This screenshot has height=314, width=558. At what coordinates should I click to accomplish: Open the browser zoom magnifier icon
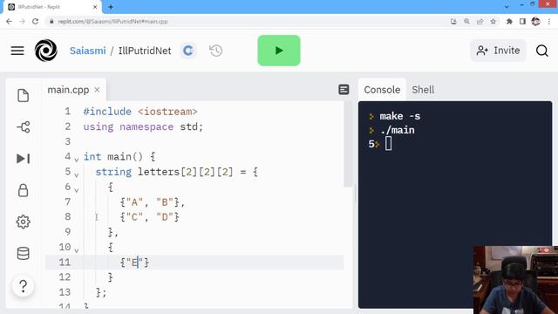pos(466,21)
